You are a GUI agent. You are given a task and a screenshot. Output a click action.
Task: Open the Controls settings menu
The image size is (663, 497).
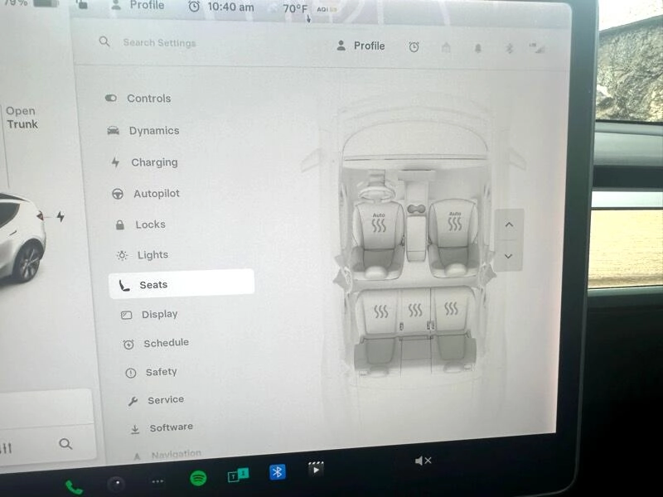click(x=138, y=98)
